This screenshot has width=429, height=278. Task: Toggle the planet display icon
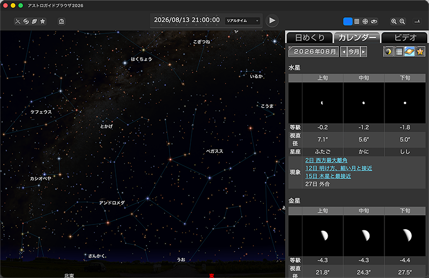tap(34, 21)
